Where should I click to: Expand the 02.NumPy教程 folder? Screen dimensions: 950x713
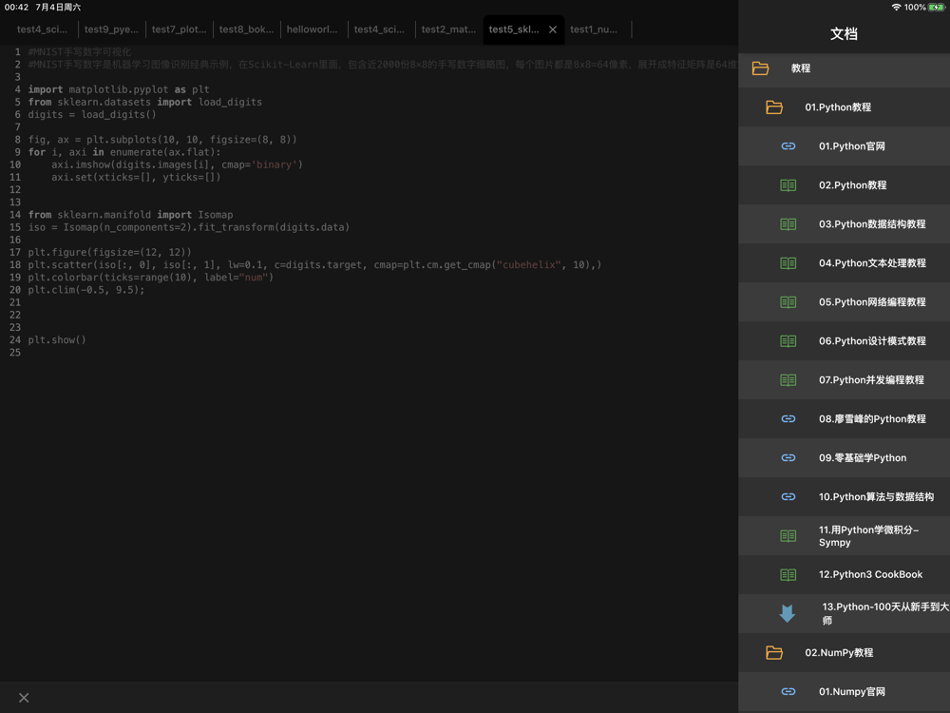coord(774,653)
